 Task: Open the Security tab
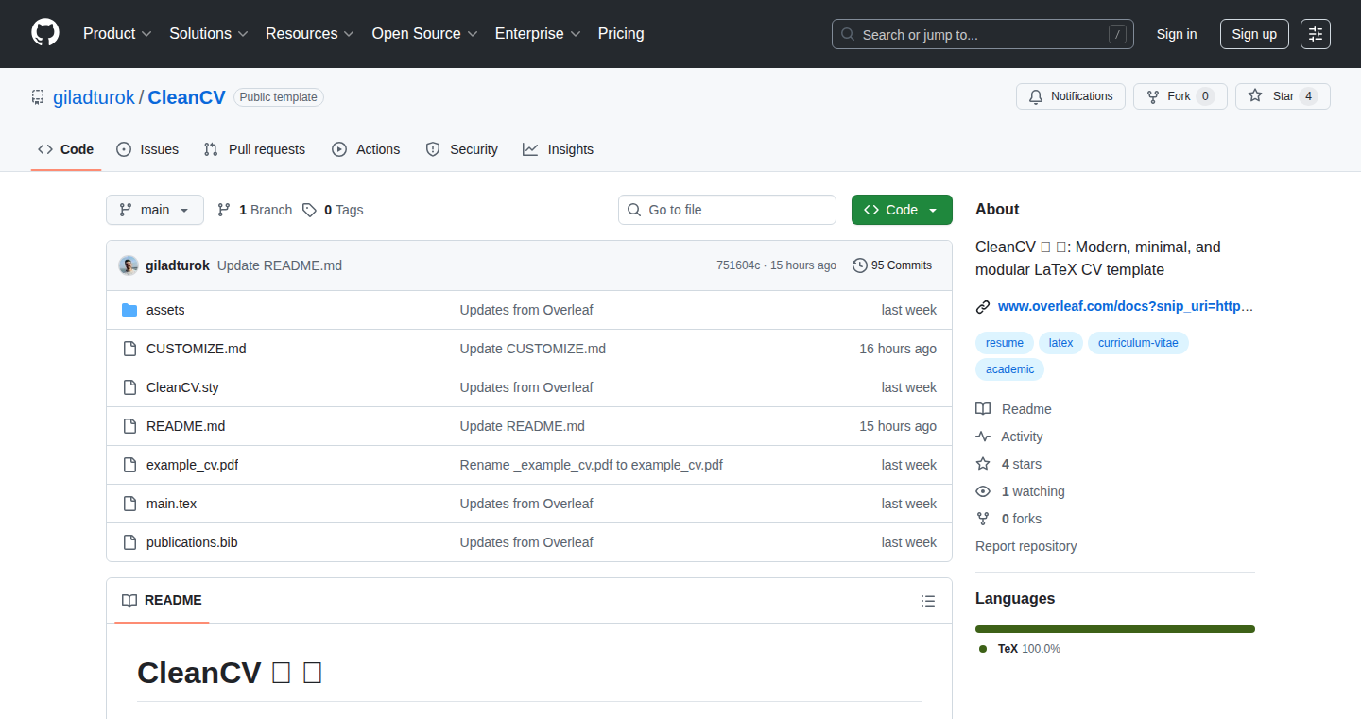click(x=461, y=149)
